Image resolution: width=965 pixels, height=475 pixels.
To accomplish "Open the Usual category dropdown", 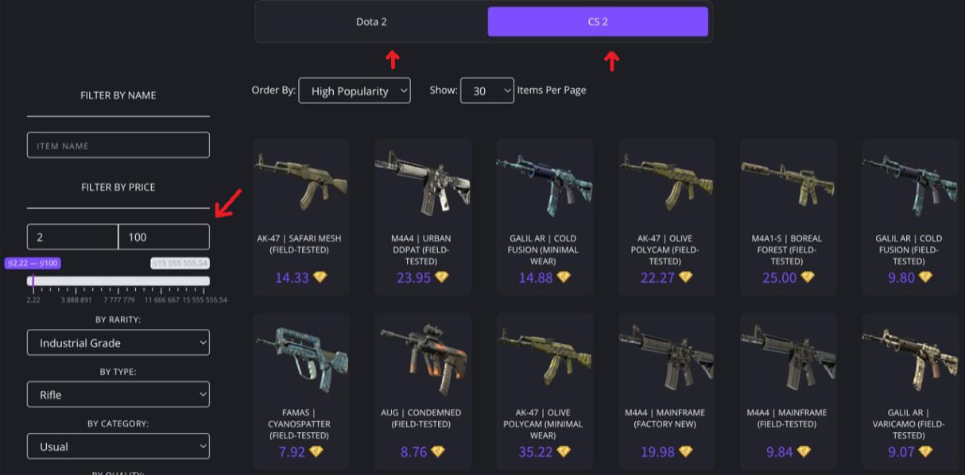I will tap(118, 446).
